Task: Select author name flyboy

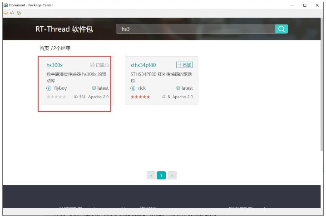Action: click(x=60, y=88)
